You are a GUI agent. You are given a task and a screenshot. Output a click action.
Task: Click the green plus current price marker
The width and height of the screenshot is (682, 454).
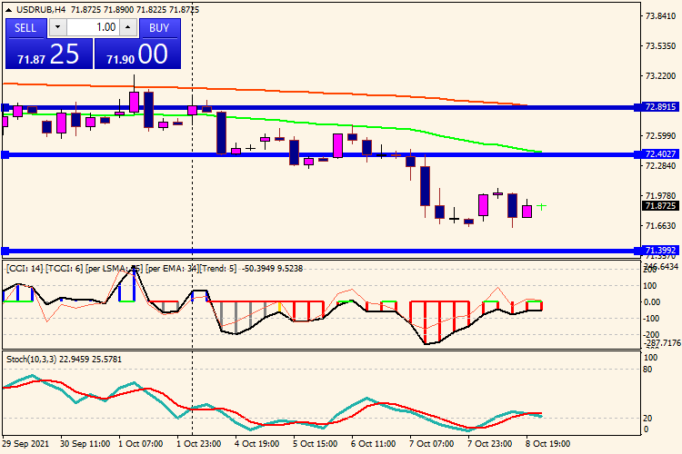coord(542,206)
